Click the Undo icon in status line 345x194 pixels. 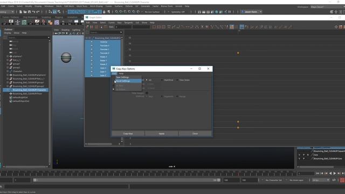[33, 12]
